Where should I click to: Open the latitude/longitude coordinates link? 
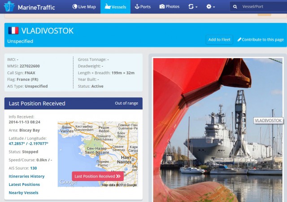(28, 143)
